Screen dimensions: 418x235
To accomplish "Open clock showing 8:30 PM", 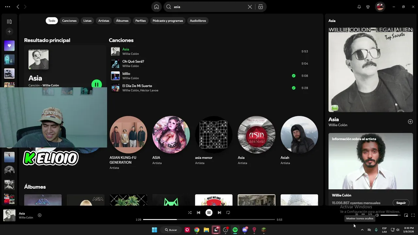I will coord(409,230).
